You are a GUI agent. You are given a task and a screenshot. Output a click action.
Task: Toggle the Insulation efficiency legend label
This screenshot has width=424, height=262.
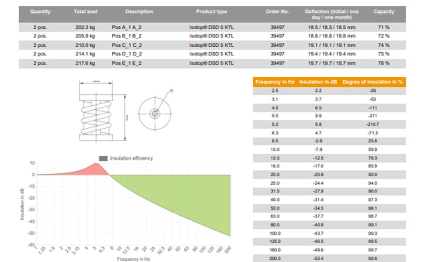click(131, 158)
